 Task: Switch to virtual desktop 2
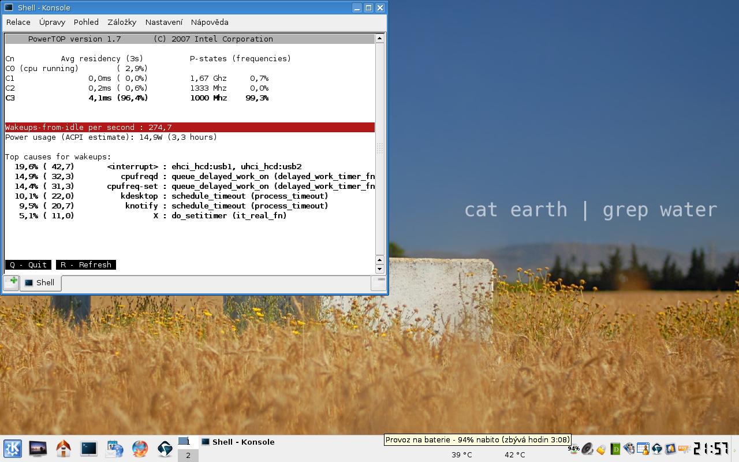188,455
